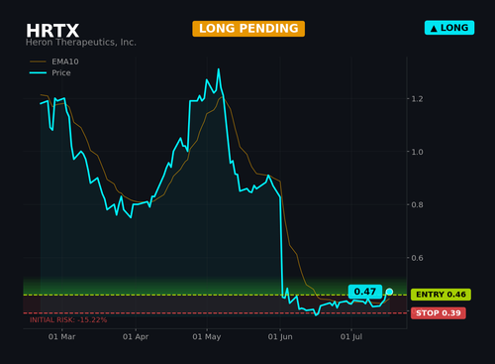
Task: Select the Heron Therapeutics, Inc. company name
Action: coord(81,43)
